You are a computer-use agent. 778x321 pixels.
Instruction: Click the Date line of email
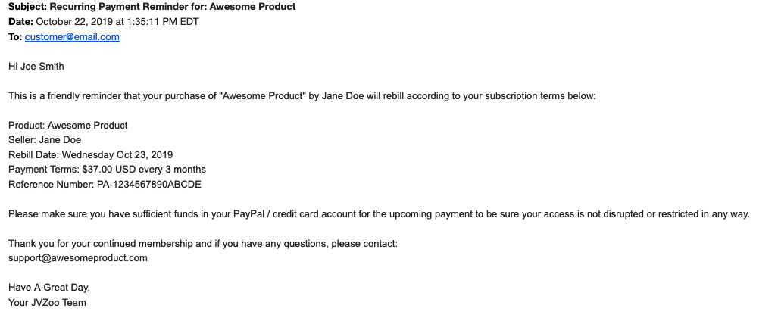click(x=104, y=22)
